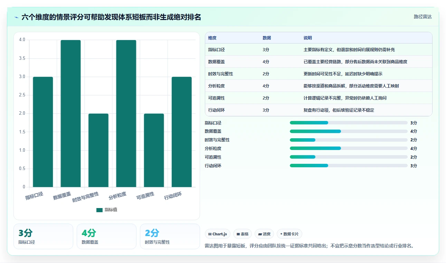Open the 4分 数据覆盖 stat card
Viewport: 446px width, 263px height.
[x=106, y=236]
